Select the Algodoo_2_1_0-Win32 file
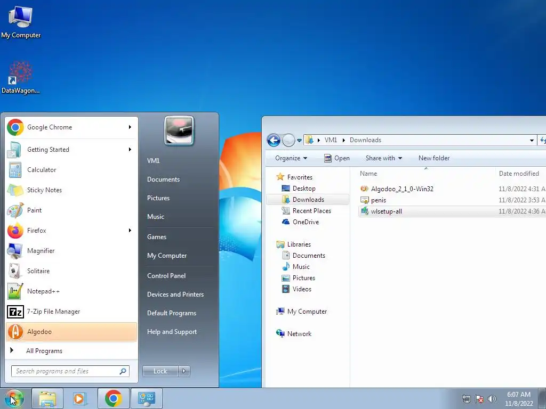The image size is (546, 409). [x=402, y=189]
